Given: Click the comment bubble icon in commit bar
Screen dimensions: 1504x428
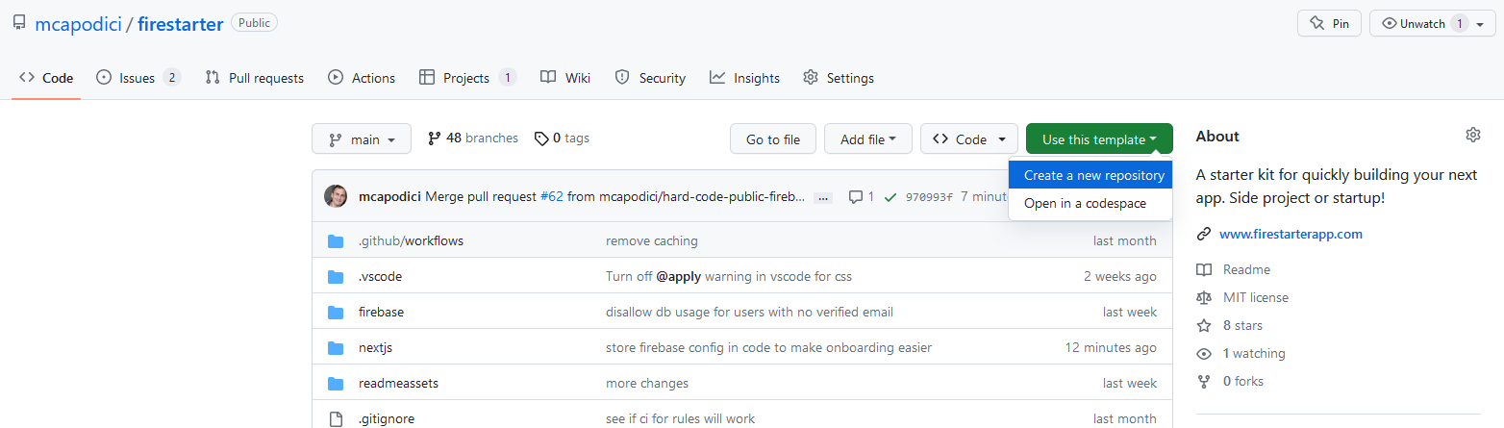Looking at the screenshot, I should (x=856, y=196).
